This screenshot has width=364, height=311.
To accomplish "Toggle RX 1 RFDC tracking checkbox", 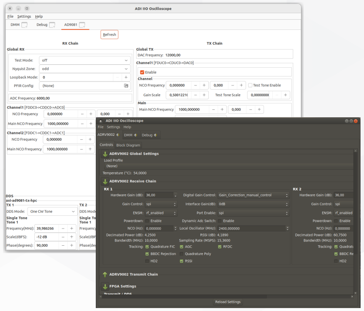I will point(220,247).
